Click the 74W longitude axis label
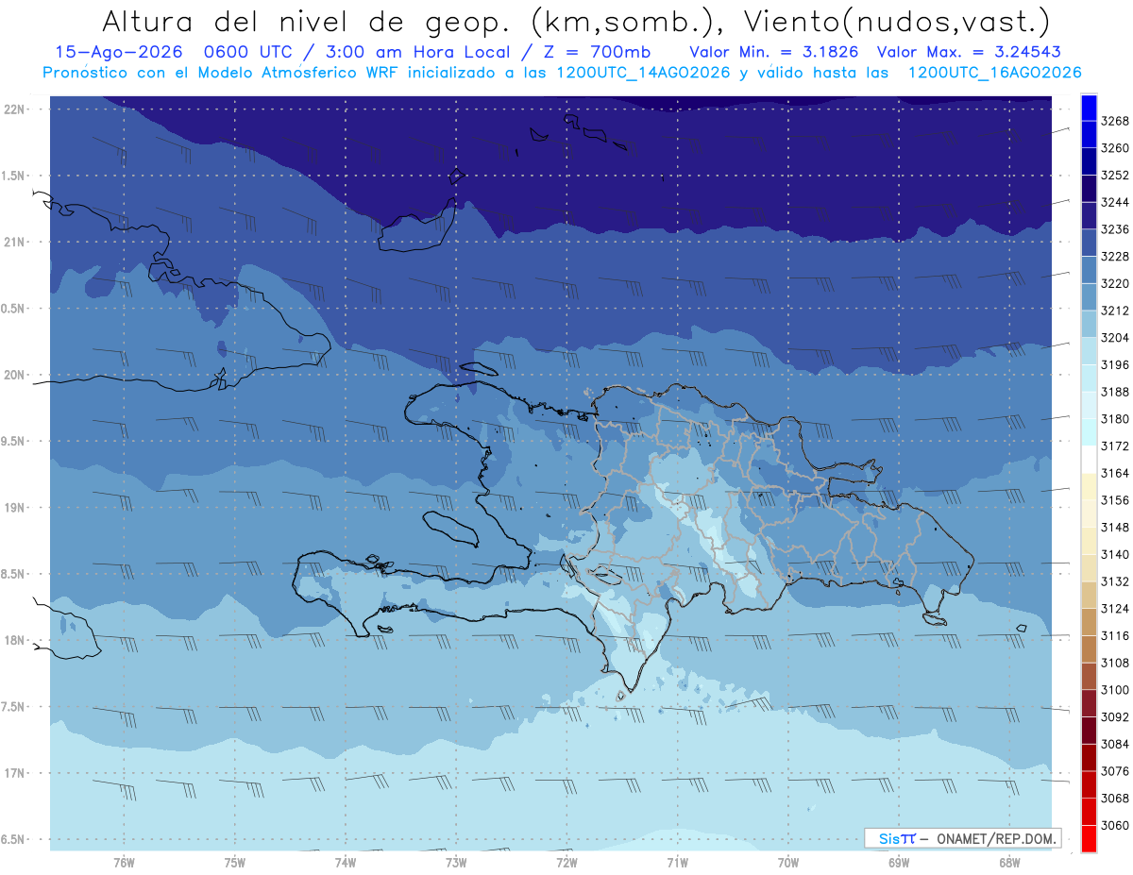1133x875 pixels. click(x=346, y=863)
